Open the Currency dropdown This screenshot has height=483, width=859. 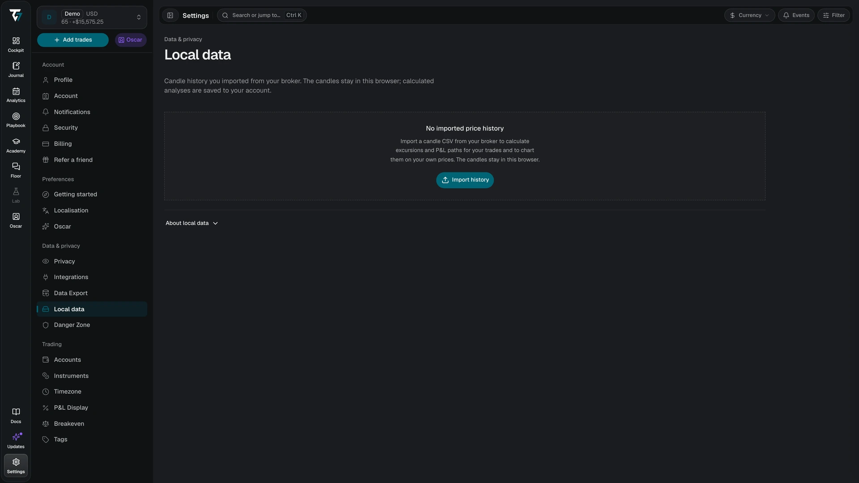pos(749,15)
